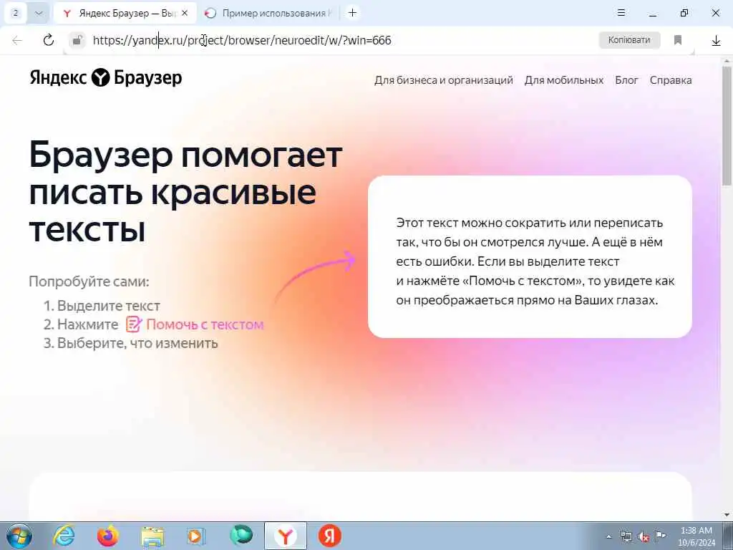Viewport: 733px width, 550px height.
Task: Open a new tab with plus button
Action: [x=352, y=13]
